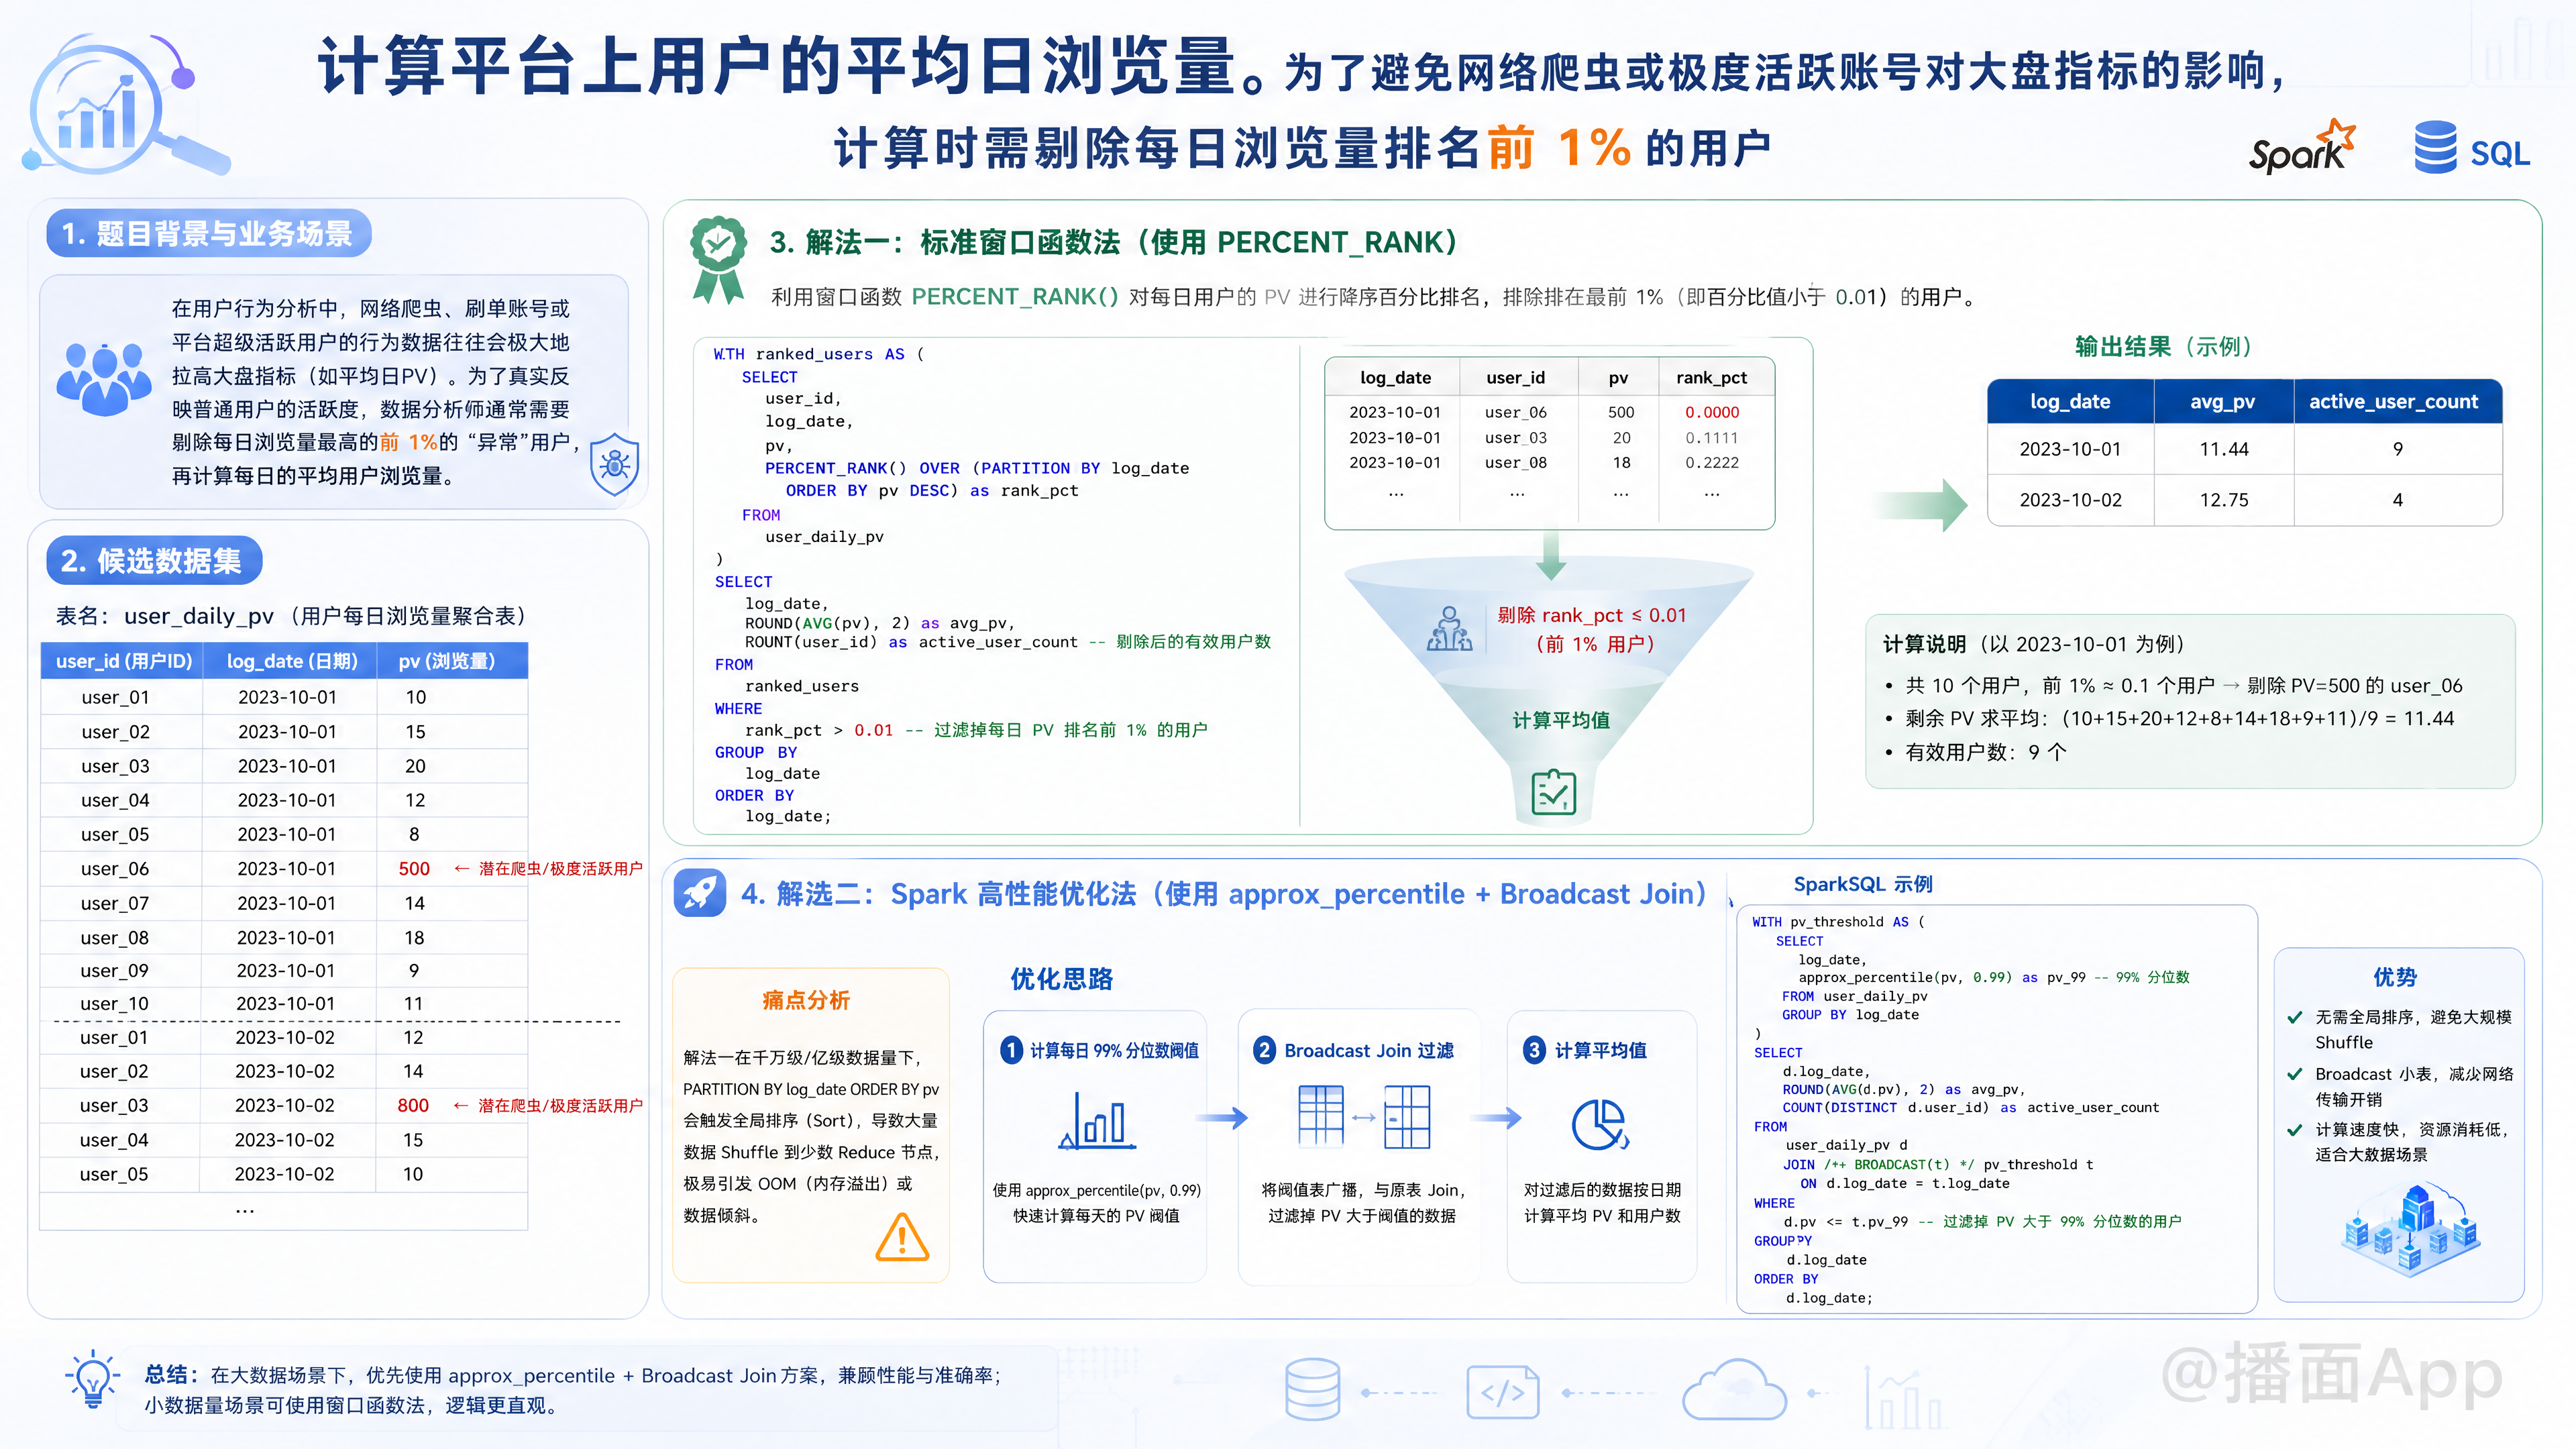2576x1449 pixels.
Task: Click the bug shield icon
Action: point(614,464)
